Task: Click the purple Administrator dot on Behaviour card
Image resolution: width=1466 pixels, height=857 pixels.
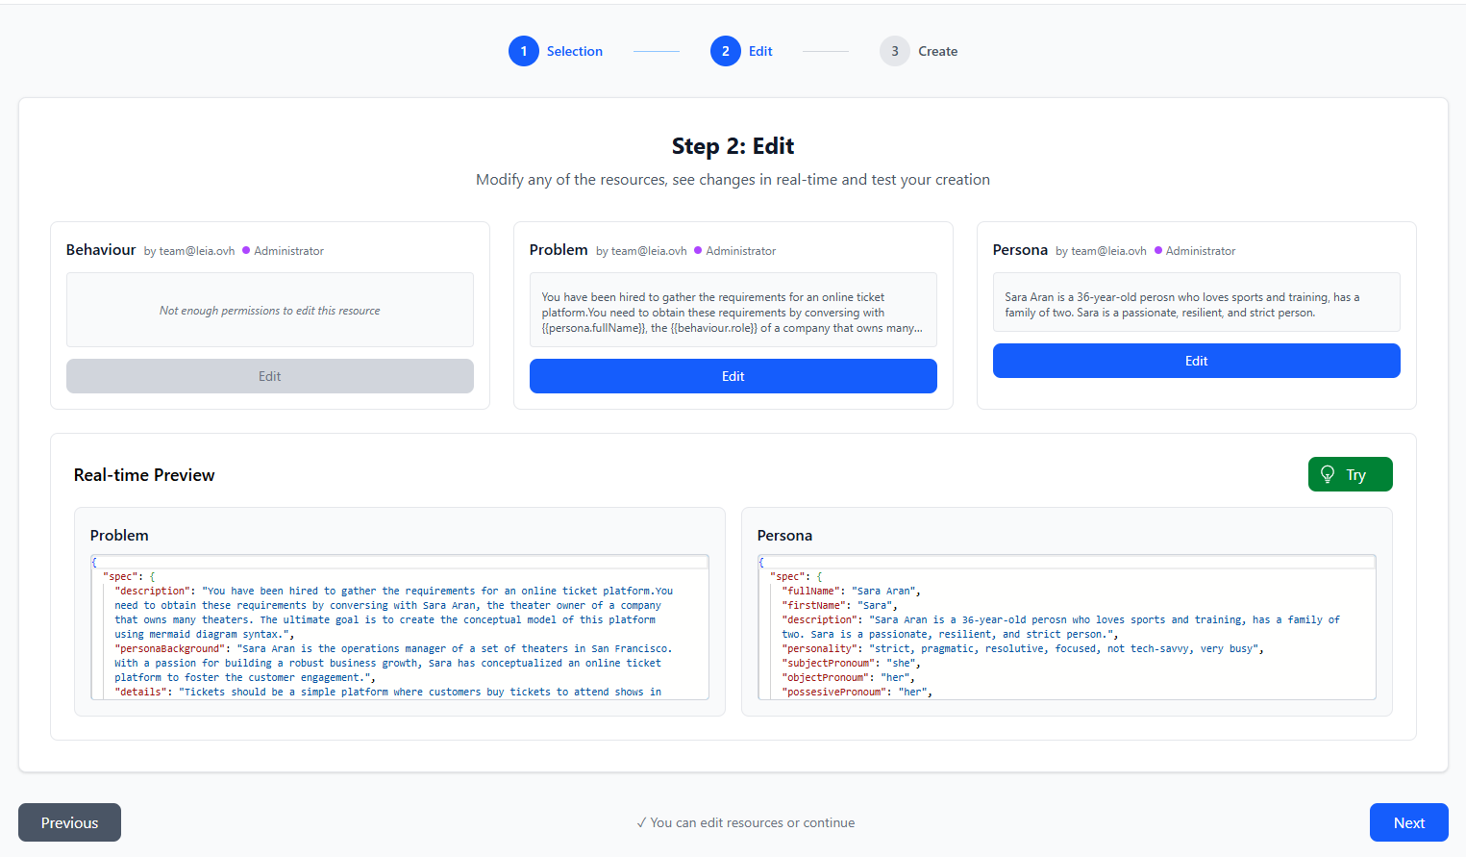Action: 246,250
